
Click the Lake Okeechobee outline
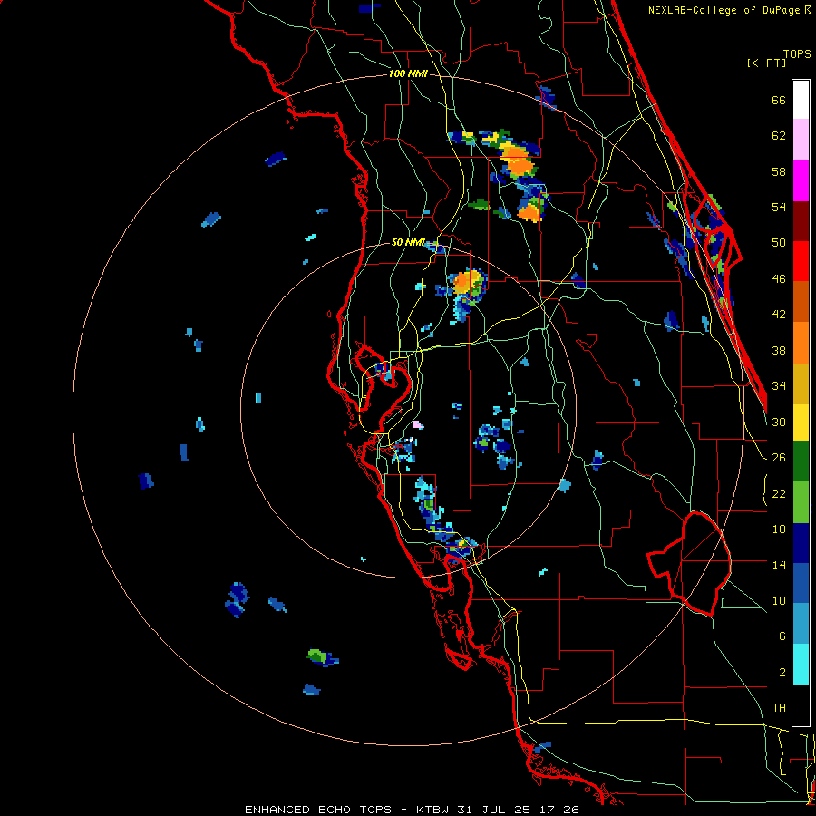(x=690, y=563)
